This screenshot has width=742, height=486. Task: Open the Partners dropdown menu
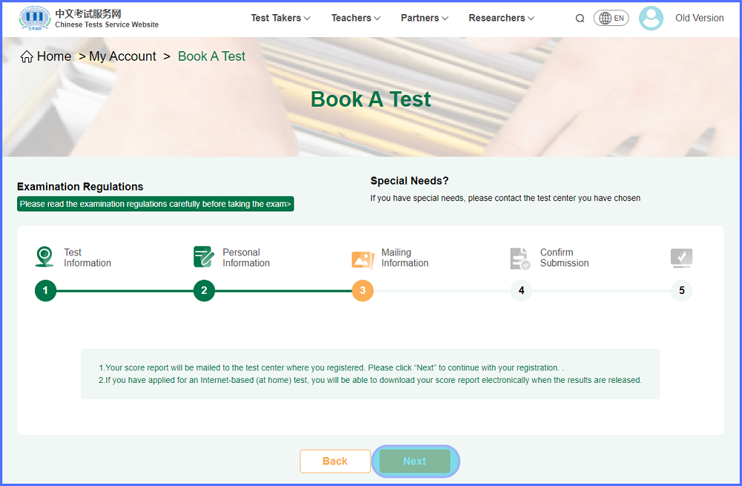pos(424,18)
